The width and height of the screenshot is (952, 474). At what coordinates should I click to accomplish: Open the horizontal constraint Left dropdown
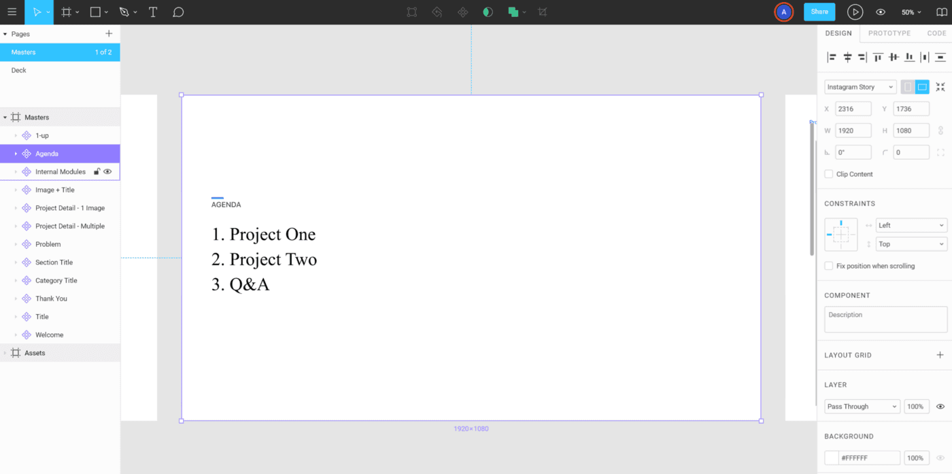pos(911,225)
